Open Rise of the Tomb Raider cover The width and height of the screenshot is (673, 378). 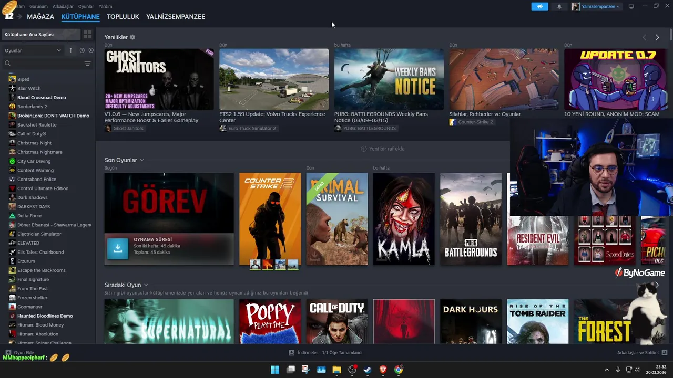[x=538, y=321]
